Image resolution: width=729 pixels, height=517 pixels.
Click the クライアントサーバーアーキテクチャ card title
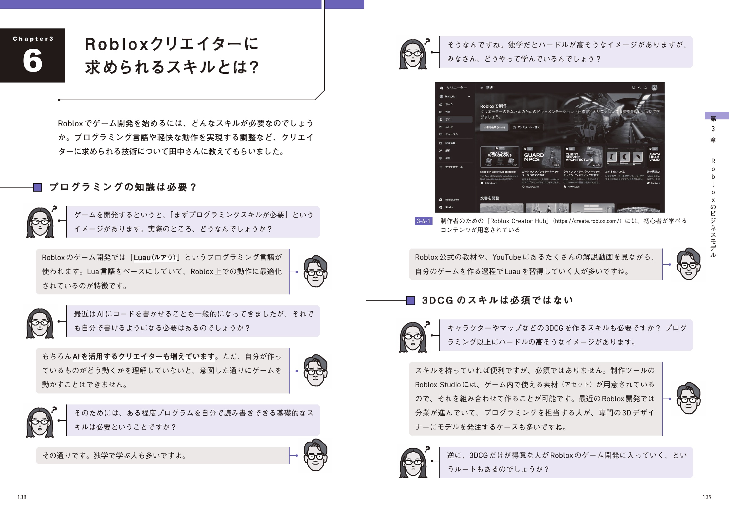coord(582,173)
